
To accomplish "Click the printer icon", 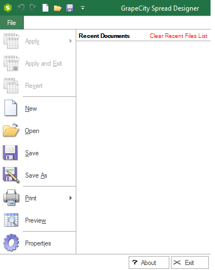I will pos(11,198).
